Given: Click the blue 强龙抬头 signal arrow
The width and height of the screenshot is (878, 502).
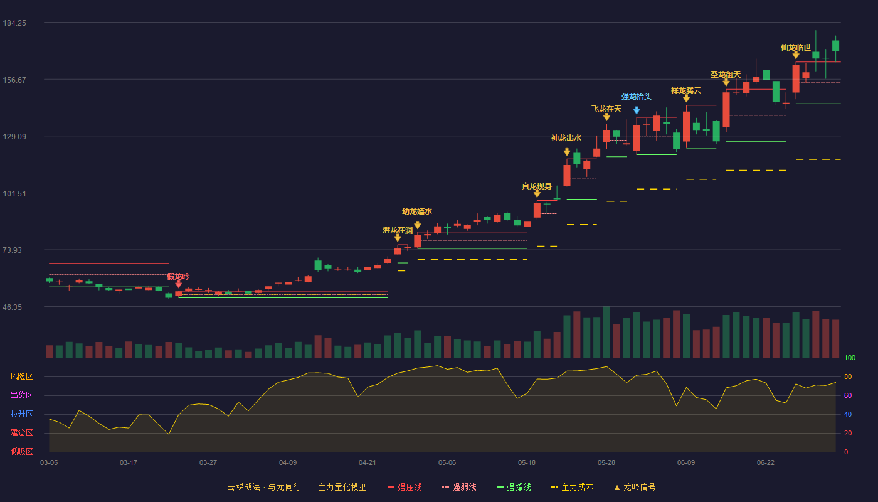Looking at the screenshot, I should point(637,110).
